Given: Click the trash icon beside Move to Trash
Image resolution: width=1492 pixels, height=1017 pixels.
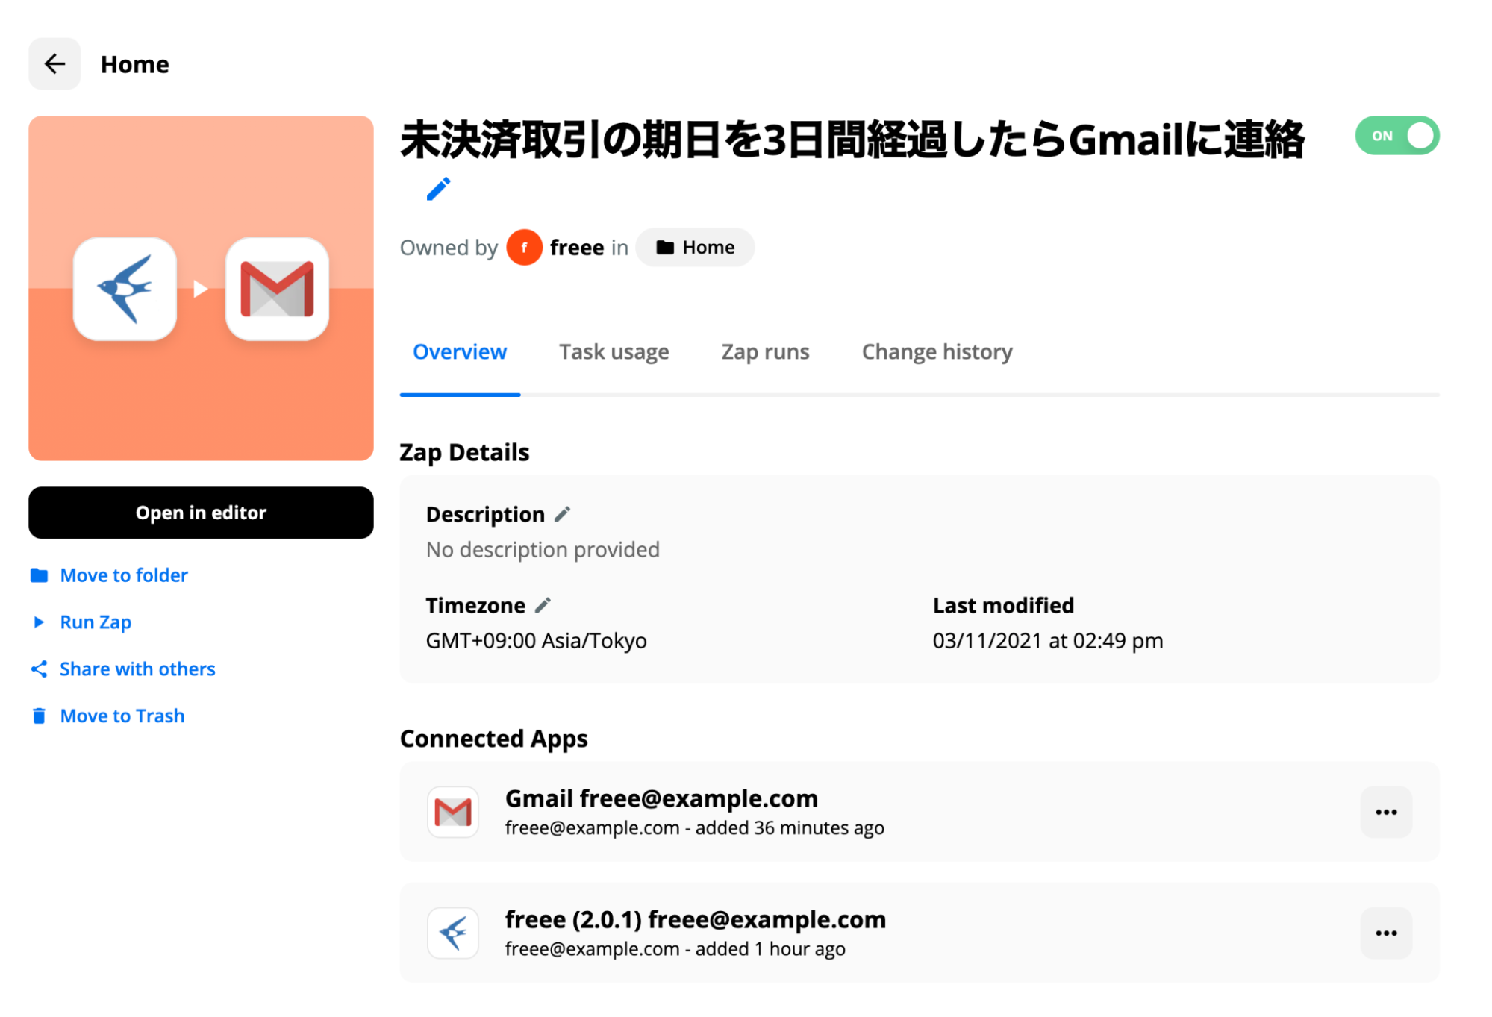Looking at the screenshot, I should 39,716.
